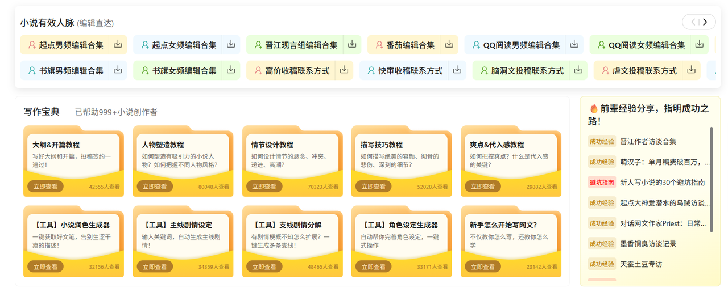Download QQ阅读男频编辑合集 with its icon
728x292 pixels.
point(574,44)
